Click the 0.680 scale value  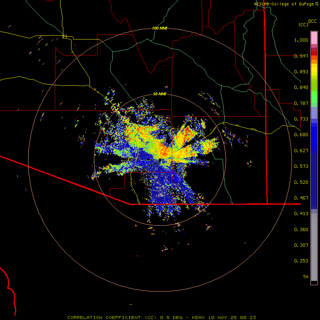301,135
